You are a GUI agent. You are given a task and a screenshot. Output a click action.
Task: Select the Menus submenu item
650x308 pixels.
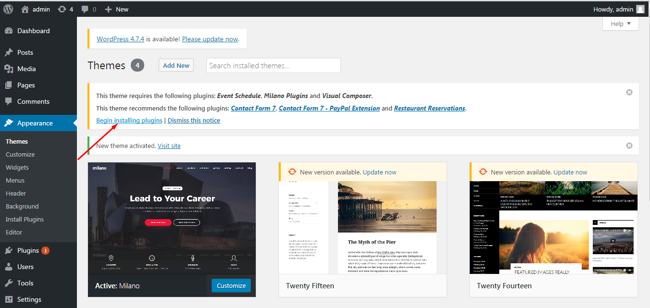(15, 180)
